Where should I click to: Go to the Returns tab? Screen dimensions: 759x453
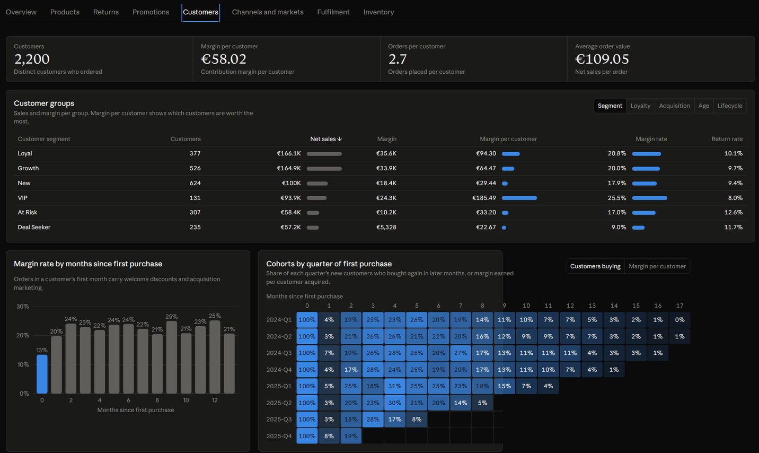tap(106, 12)
